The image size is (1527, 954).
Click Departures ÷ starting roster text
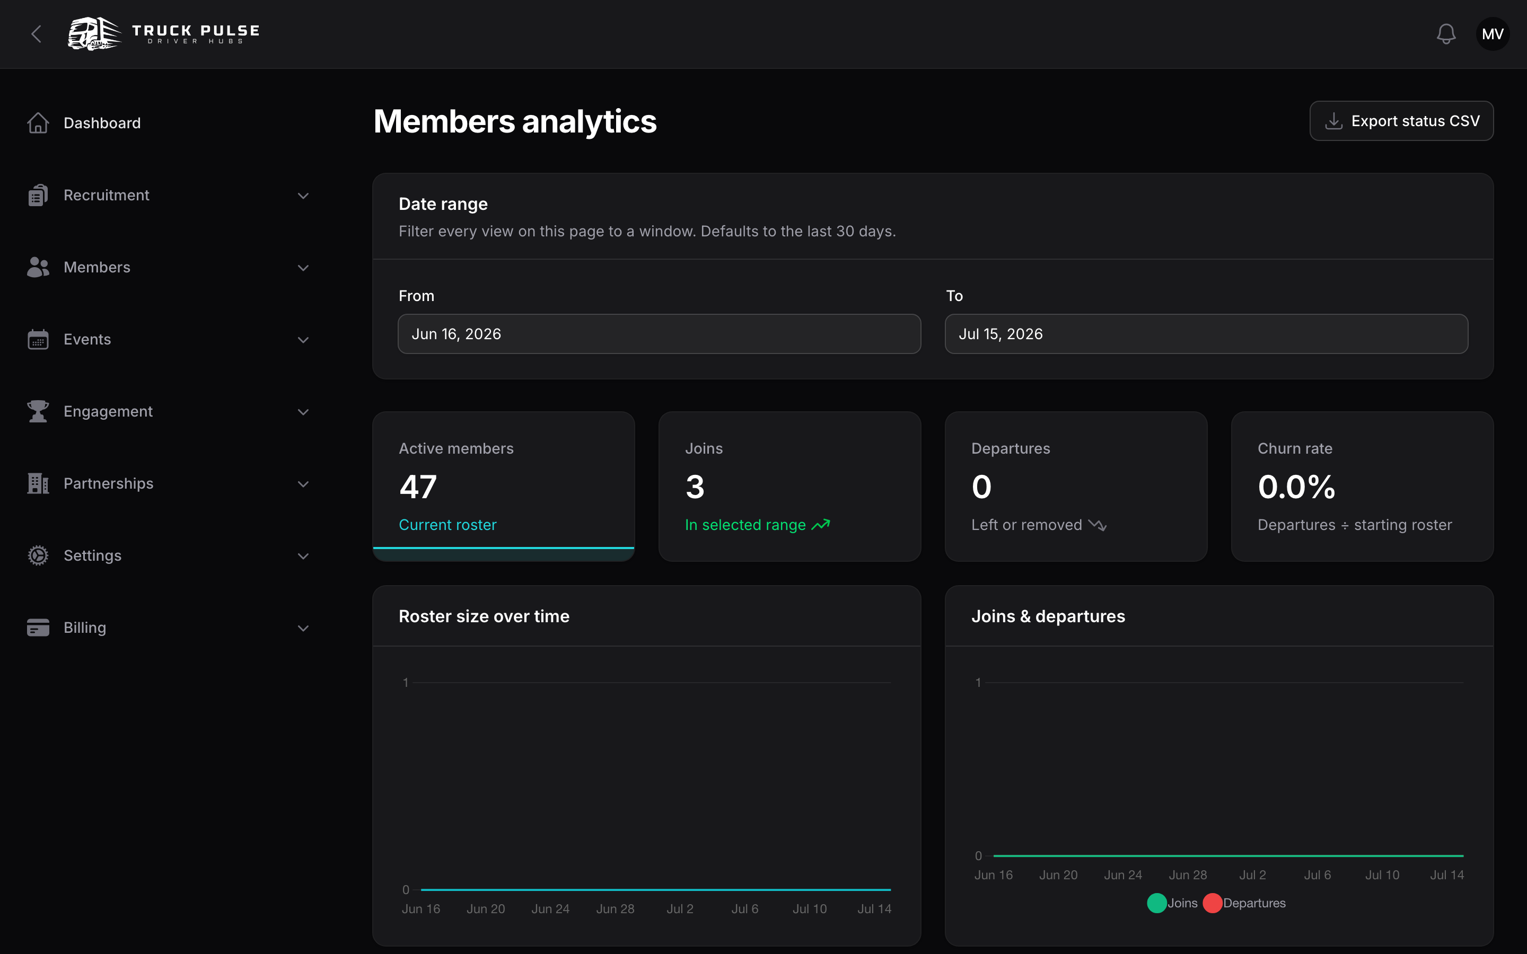click(1354, 525)
